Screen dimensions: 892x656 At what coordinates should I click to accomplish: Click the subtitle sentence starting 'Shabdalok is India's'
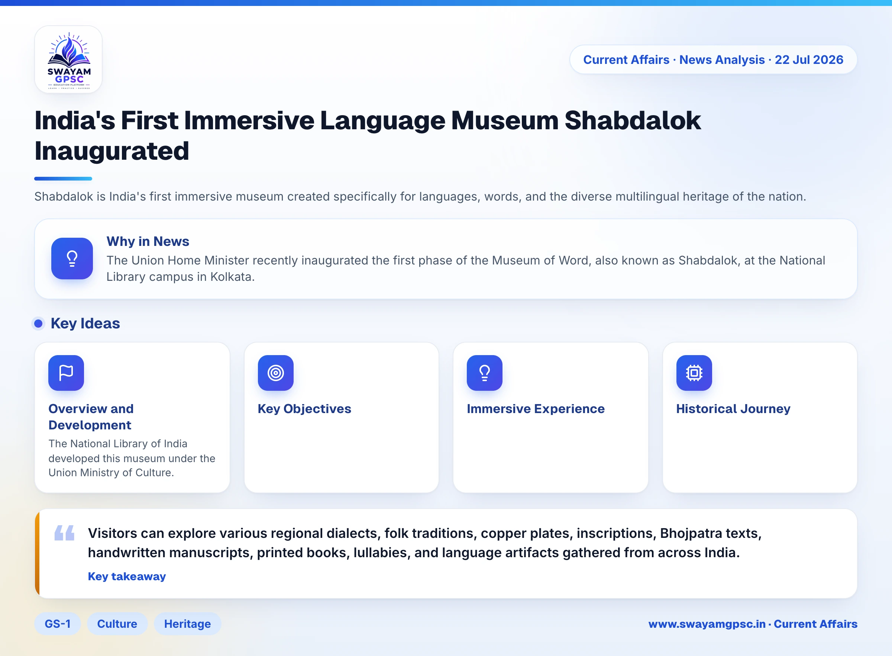420,197
